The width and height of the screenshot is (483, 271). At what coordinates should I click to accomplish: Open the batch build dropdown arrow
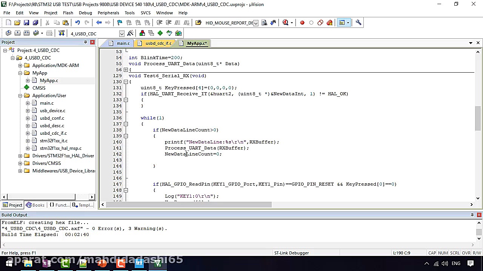(42, 33)
